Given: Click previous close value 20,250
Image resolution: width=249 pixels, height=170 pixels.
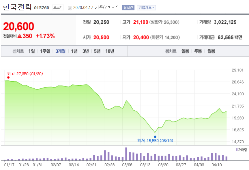Looking at the screenshot, I should 101,22.
